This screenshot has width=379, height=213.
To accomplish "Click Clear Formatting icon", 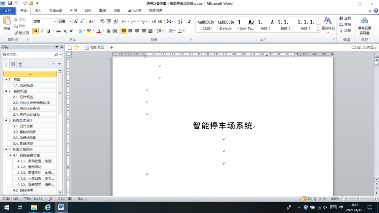I will point(102,21).
